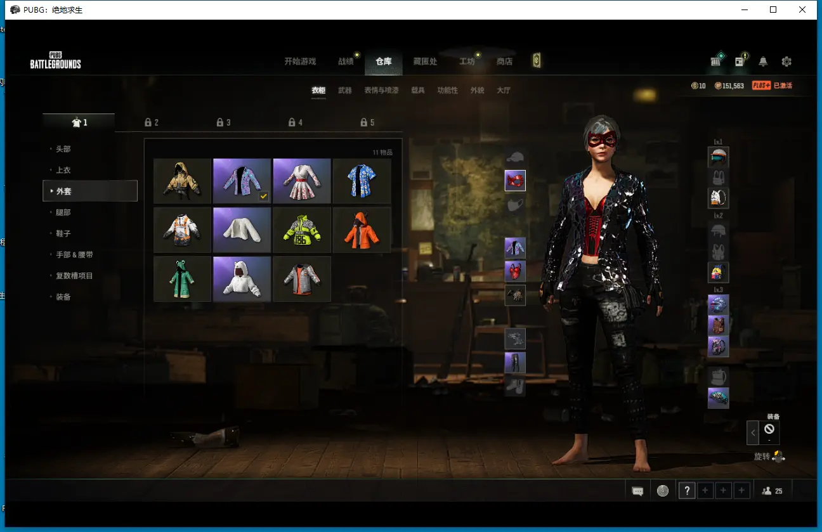This screenshot has height=532, width=822.
Task: Open the 表情与喷漆 sub-tab
Action: (381, 91)
